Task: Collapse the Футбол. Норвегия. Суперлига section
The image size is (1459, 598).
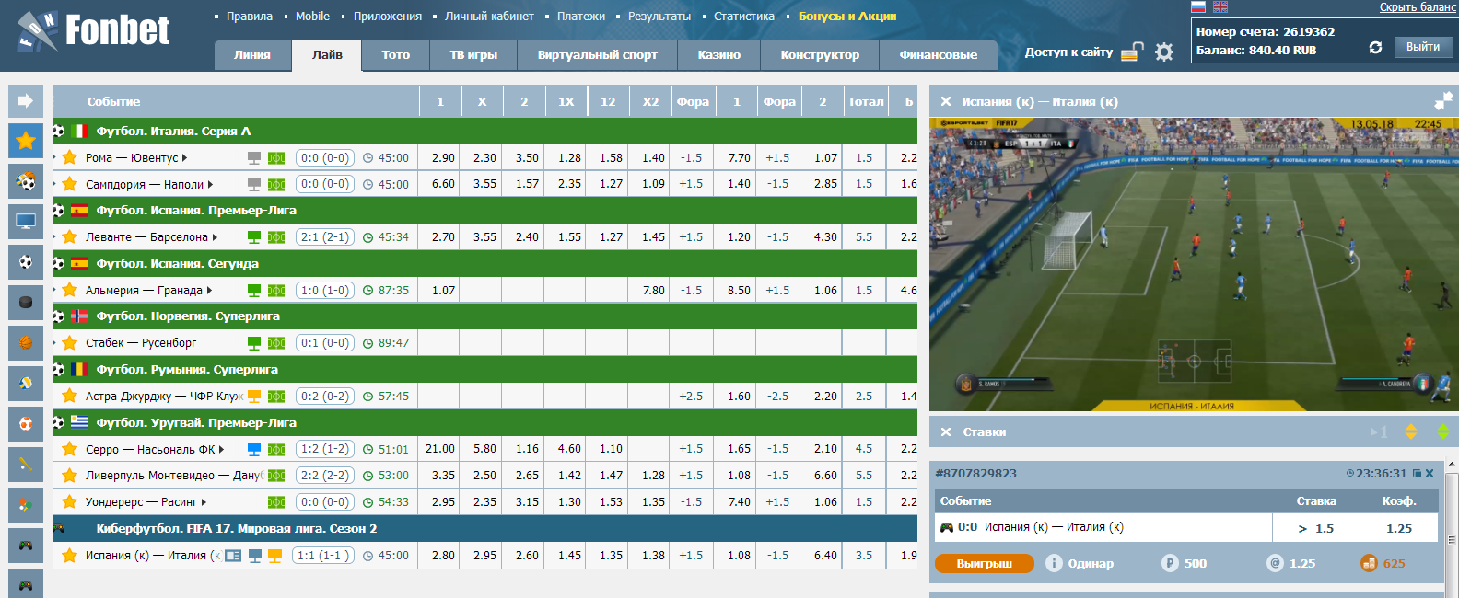Action: click(484, 316)
